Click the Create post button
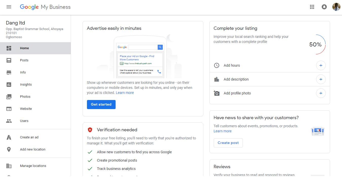The width and height of the screenshot is (342, 177). [x=228, y=143]
